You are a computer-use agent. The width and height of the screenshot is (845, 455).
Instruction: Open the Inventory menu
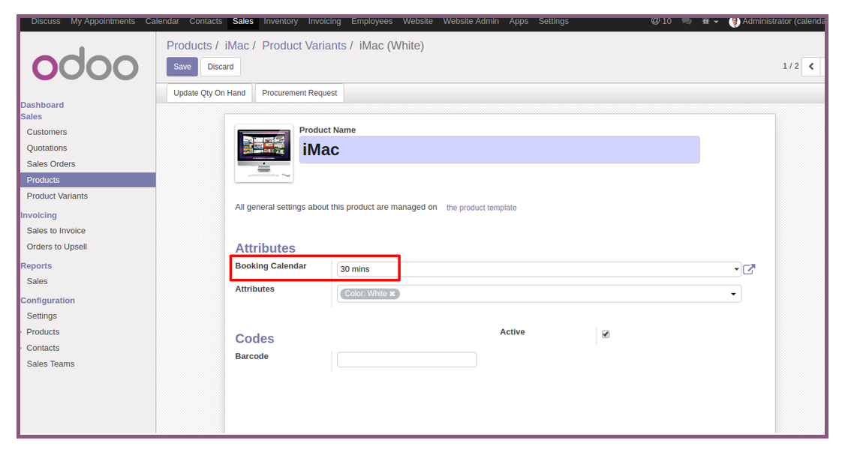(x=281, y=21)
